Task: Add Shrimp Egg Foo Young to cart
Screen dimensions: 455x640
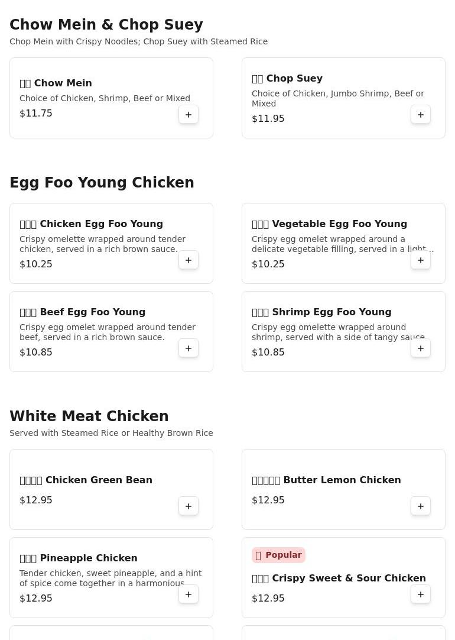Action: [x=421, y=348]
